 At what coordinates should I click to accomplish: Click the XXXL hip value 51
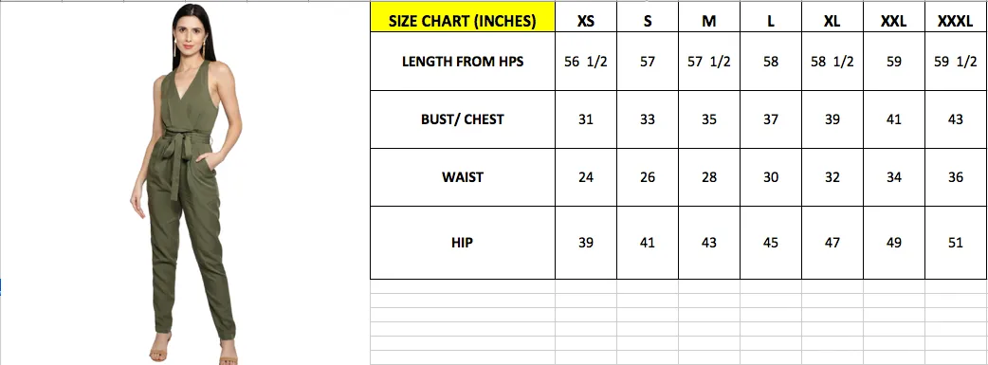pyautogui.click(x=956, y=243)
